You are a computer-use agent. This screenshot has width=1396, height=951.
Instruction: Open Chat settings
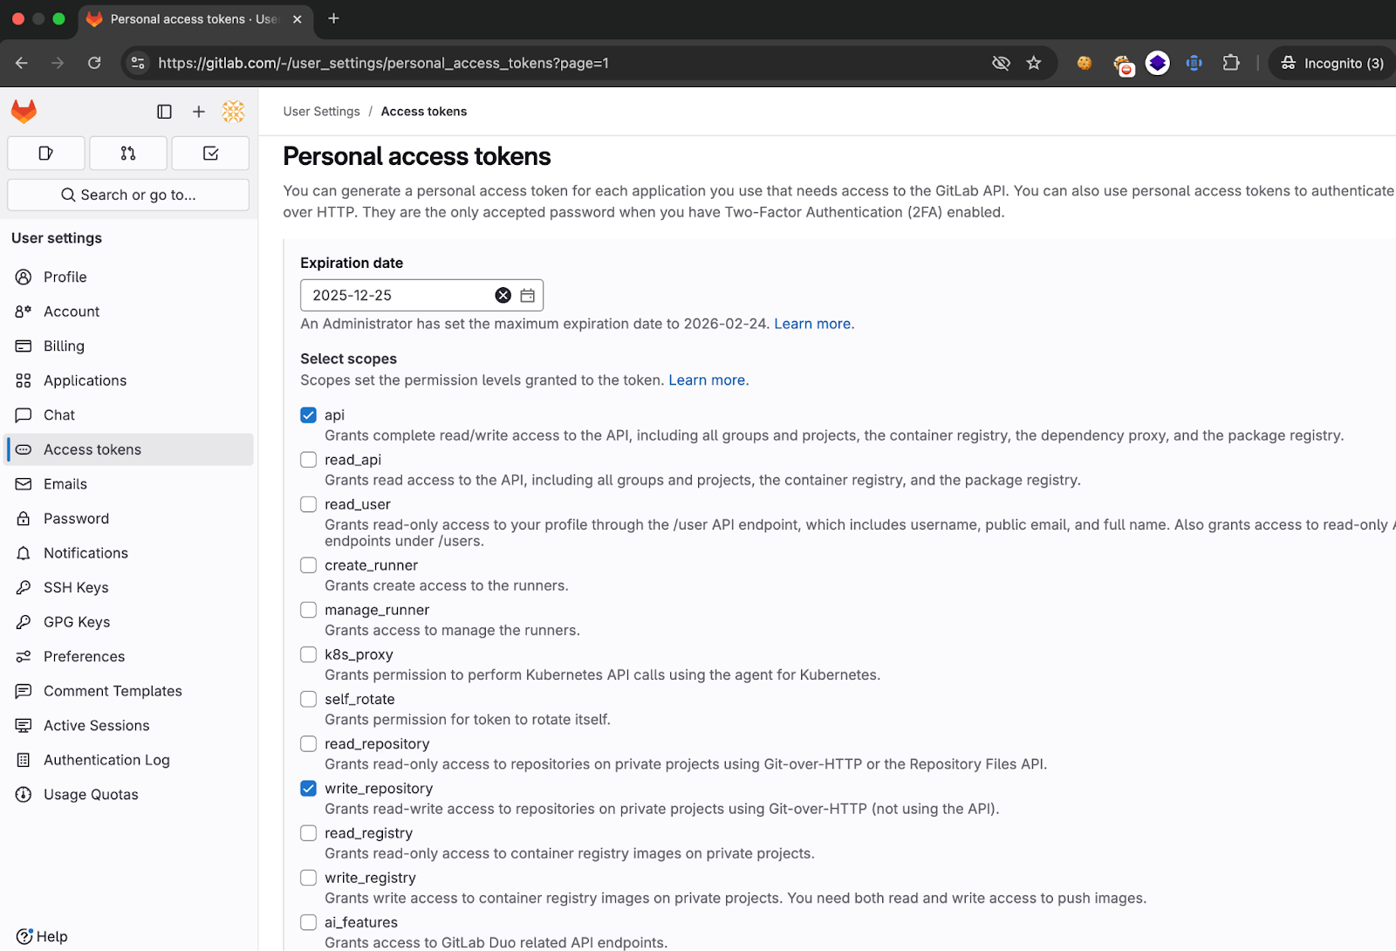(x=129, y=415)
